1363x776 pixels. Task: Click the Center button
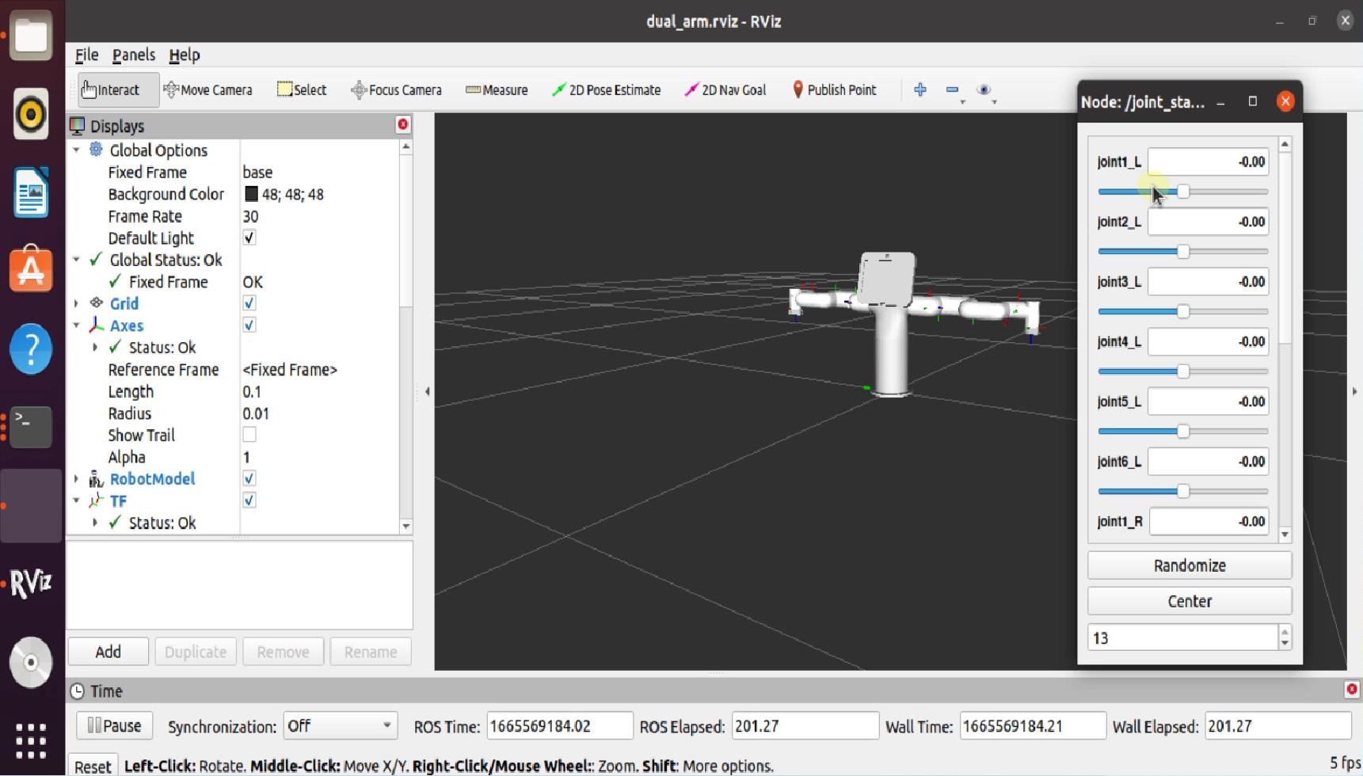1189,601
